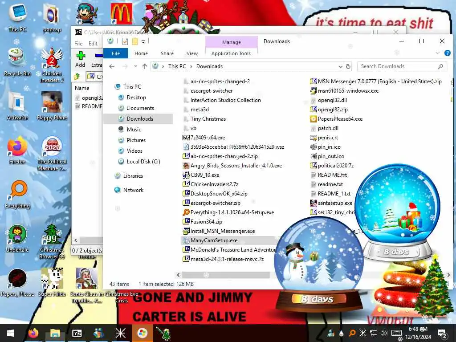The image size is (456, 342).
Task: Open the File menu in 7-Zip
Action: [78, 43]
